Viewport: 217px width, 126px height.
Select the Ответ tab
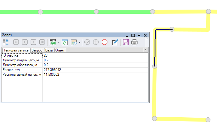[60, 50]
